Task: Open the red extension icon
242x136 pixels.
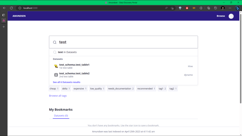Action: pos(187,8)
